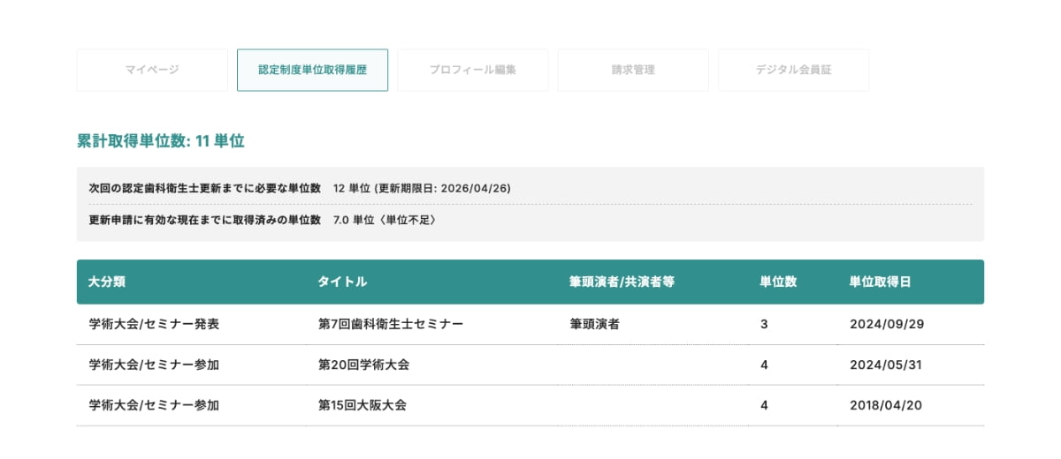
Task: Open the マイページ tab
Action: (152, 70)
